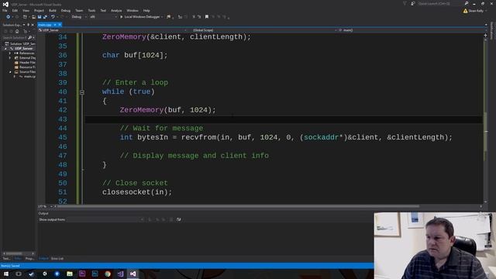This screenshot has height=279, width=496.
Task: Expand the References node
Action: click(x=10, y=53)
